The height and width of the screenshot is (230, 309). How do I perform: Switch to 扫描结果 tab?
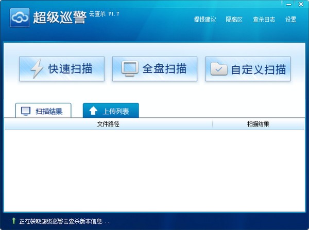pyautogui.click(x=43, y=111)
